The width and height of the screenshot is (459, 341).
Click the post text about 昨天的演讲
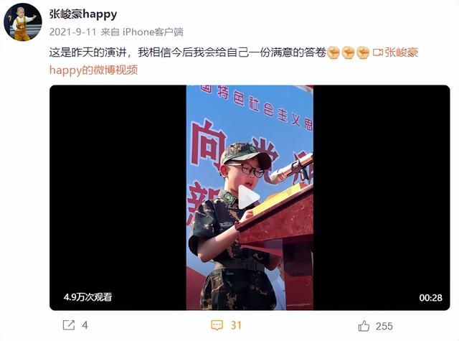187,52
